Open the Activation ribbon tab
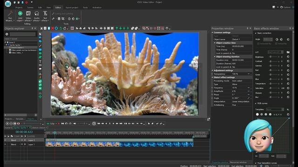The image size is (298, 167). click(x=97, y=7)
